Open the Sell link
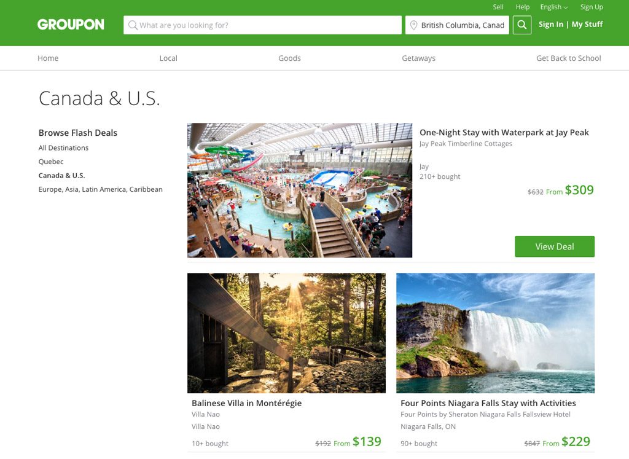629x459 pixels. click(x=498, y=7)
